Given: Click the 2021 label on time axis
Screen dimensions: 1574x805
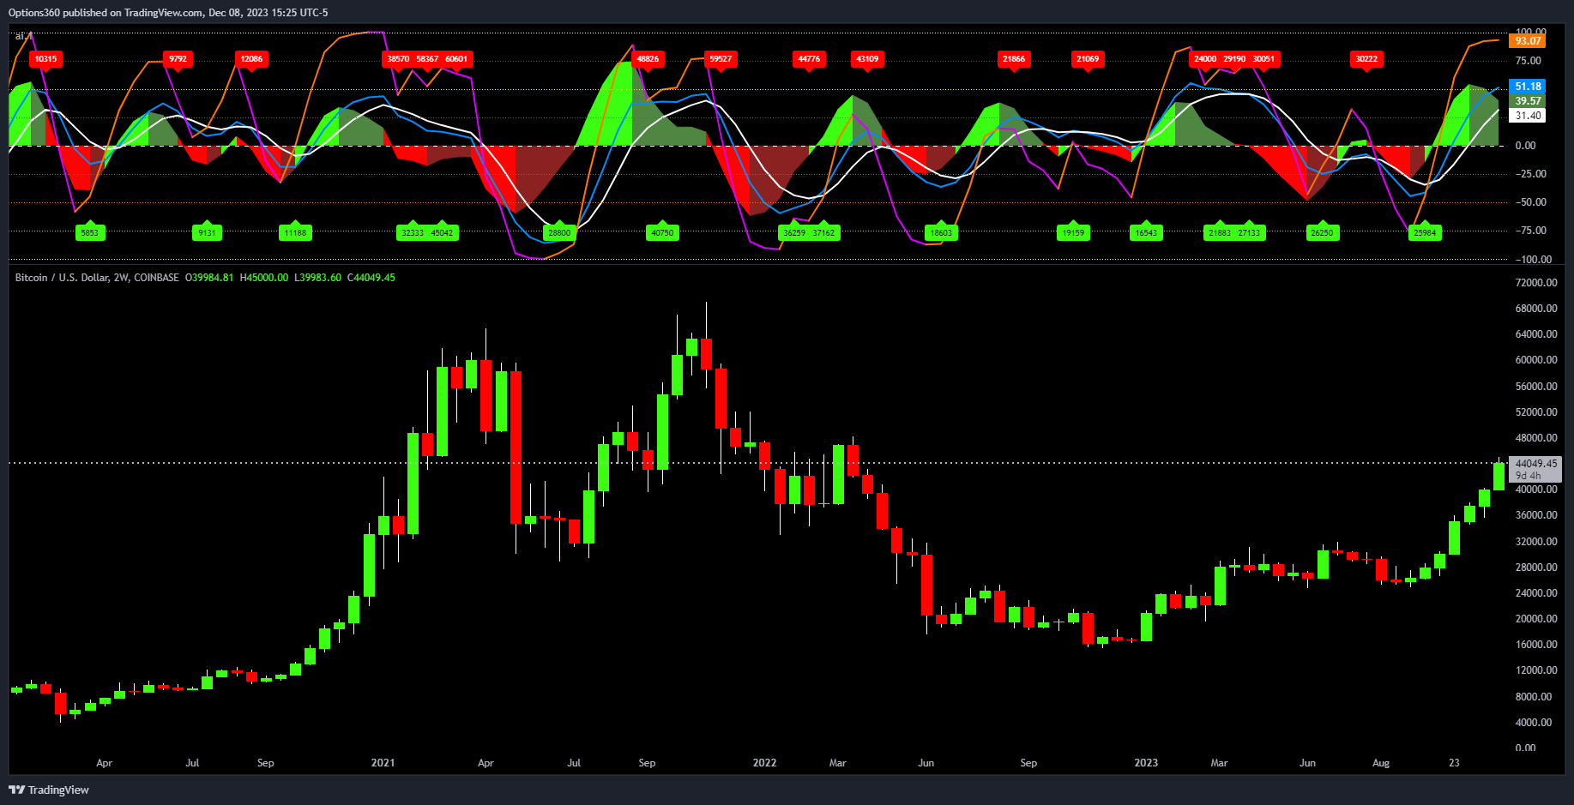Looking at the screenshot, I should click(383, 762).
